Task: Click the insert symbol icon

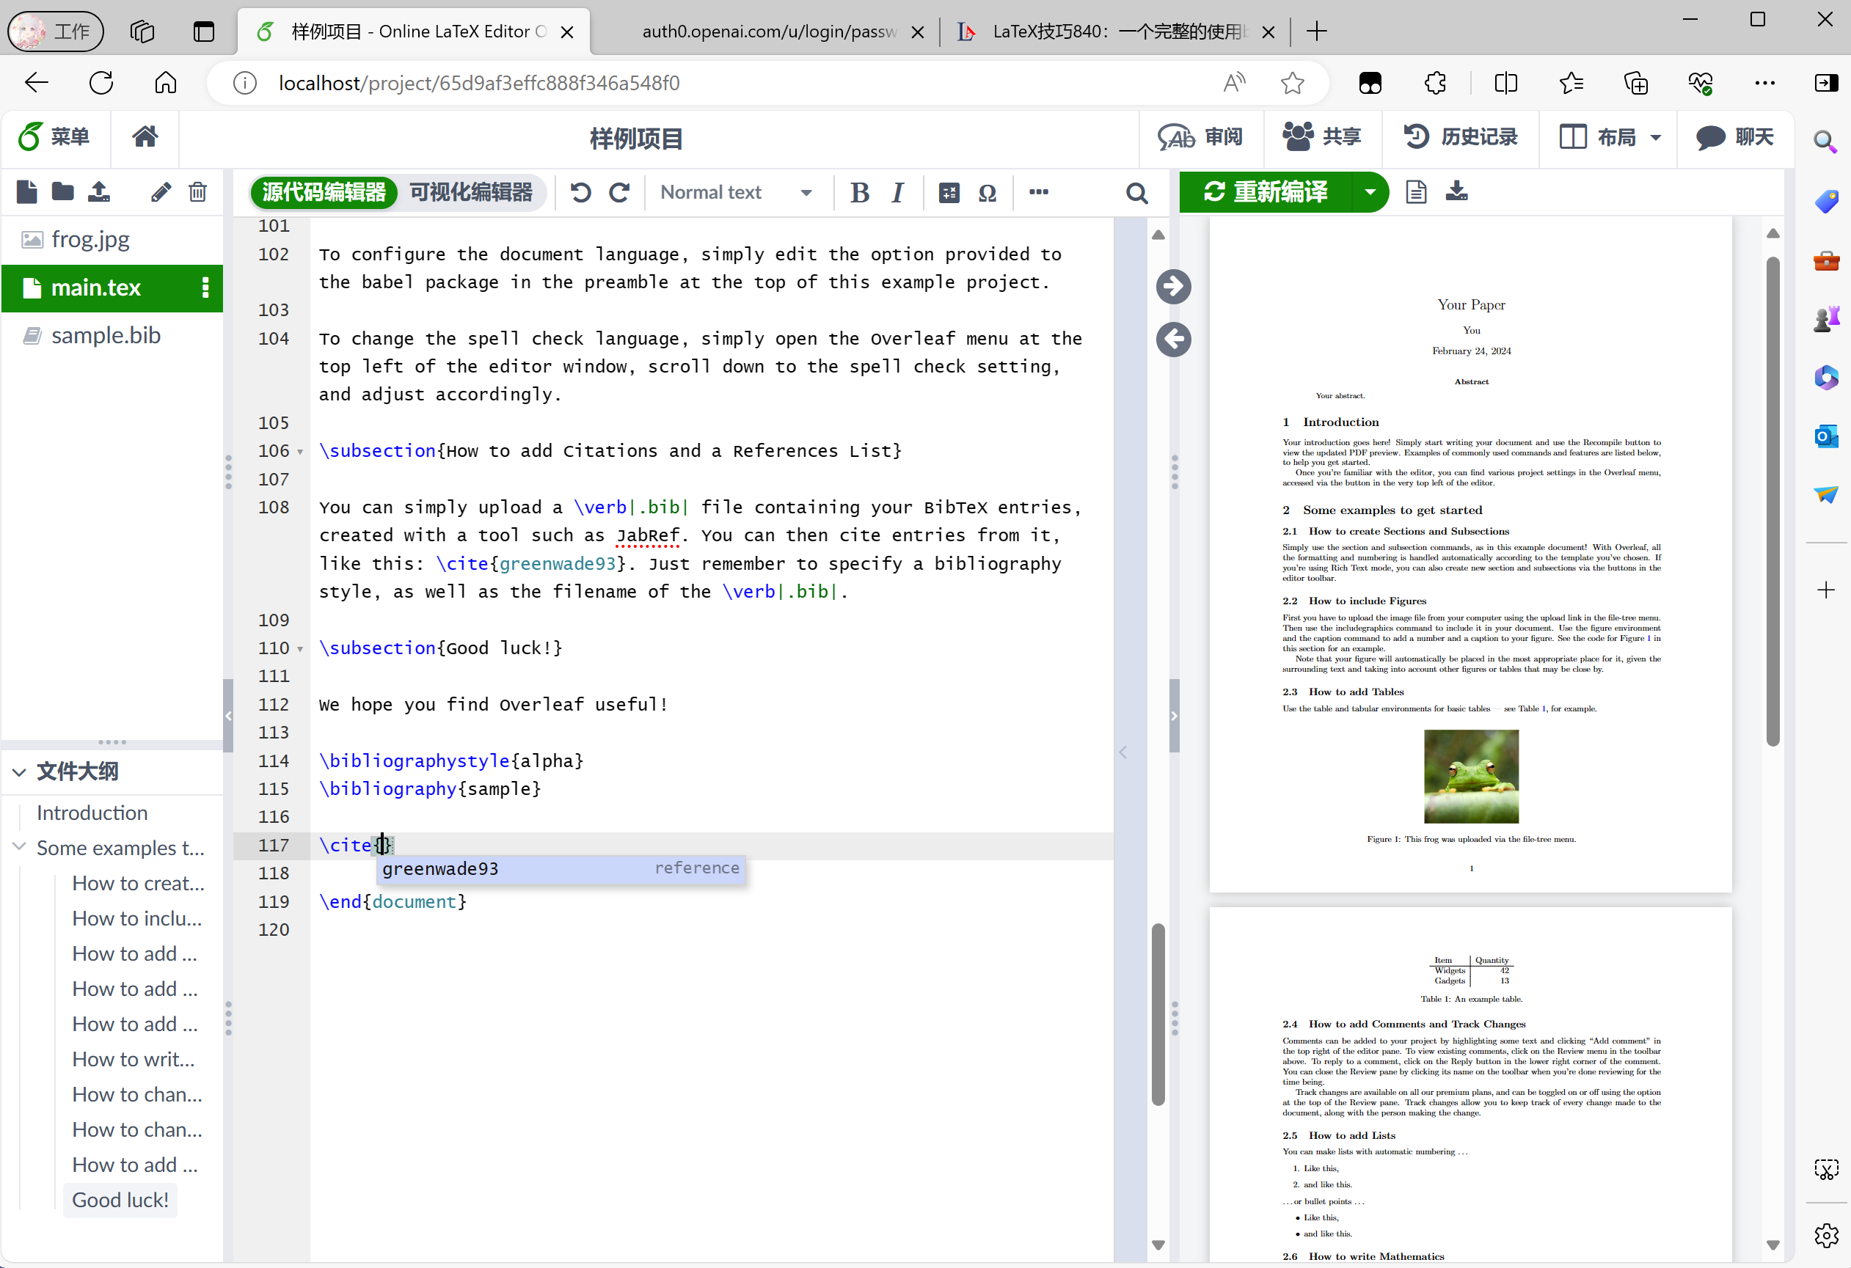Action: click(987, 193)
